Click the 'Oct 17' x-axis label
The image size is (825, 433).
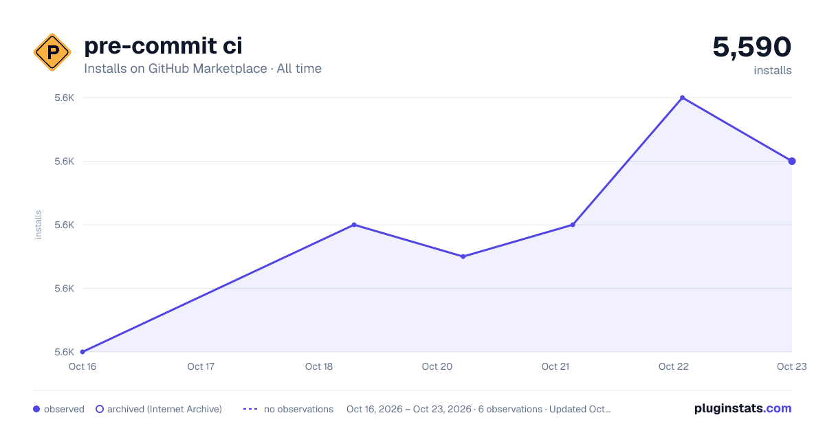pos(201,367)
